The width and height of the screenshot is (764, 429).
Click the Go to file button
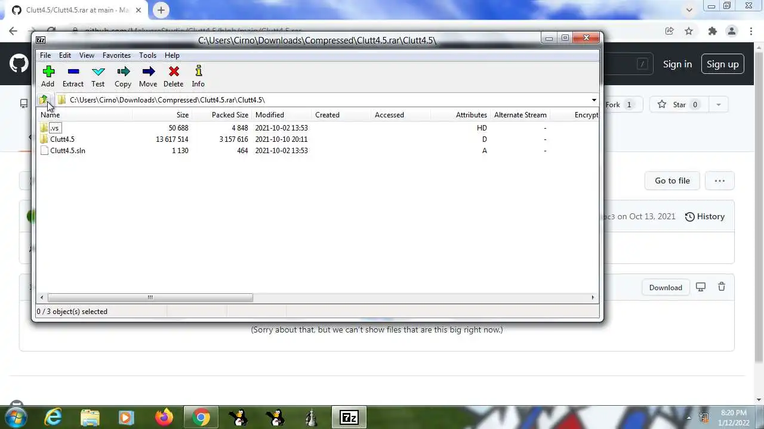[x=672, y=181]
